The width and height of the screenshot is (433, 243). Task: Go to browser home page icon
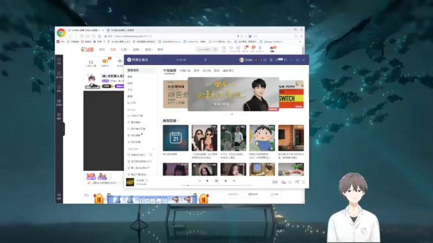88,36
